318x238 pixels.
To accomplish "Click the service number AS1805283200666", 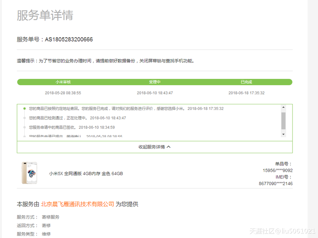I will tap(69, 39).
